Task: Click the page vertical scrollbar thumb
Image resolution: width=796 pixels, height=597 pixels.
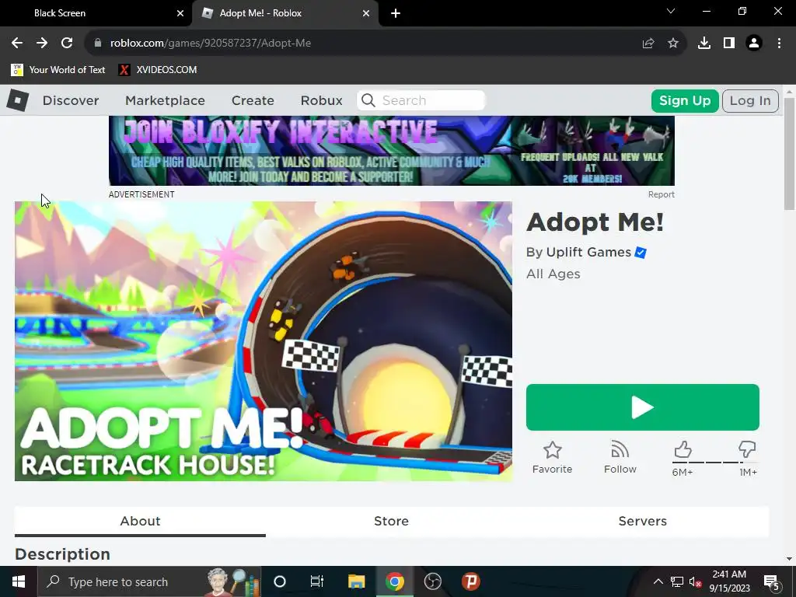Action: pyautogui.click(x=789, y=152)
